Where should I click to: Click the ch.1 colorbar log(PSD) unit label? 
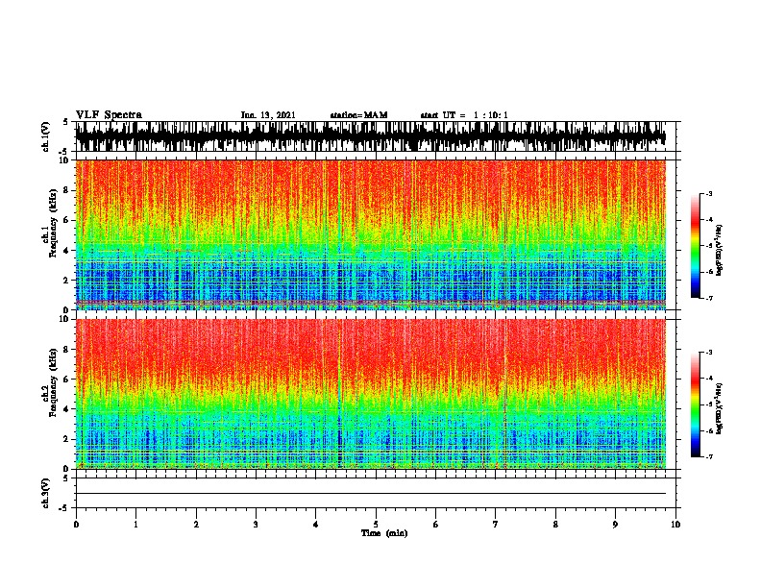720,251
